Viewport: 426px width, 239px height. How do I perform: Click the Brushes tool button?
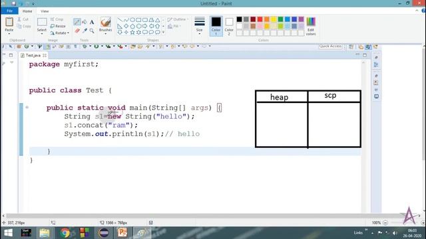[x=105, y=24]
